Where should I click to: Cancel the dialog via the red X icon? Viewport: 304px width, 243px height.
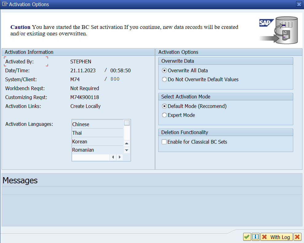point(297,237)
